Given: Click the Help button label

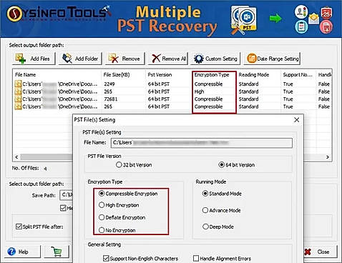Looking at the screenshot, I should 24,252.
